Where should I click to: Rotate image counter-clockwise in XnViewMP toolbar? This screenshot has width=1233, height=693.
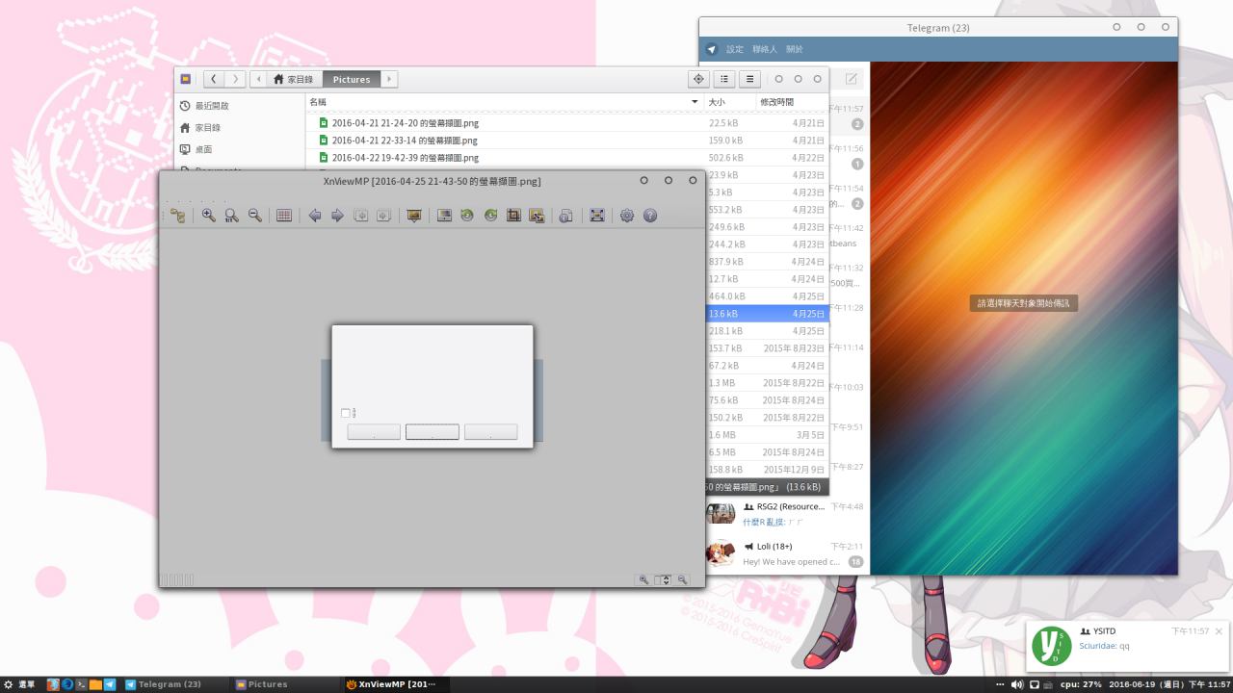[467, 216]
